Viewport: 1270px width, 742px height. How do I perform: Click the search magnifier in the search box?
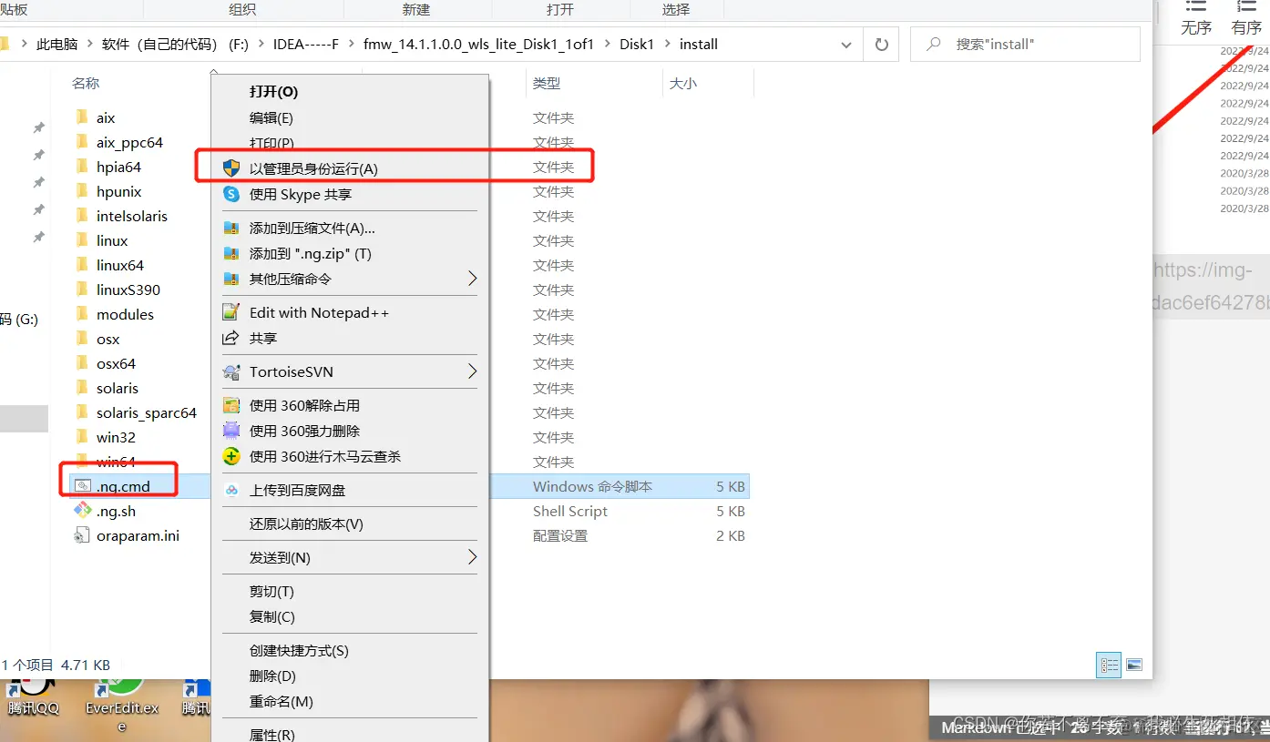tap(933, 44)
